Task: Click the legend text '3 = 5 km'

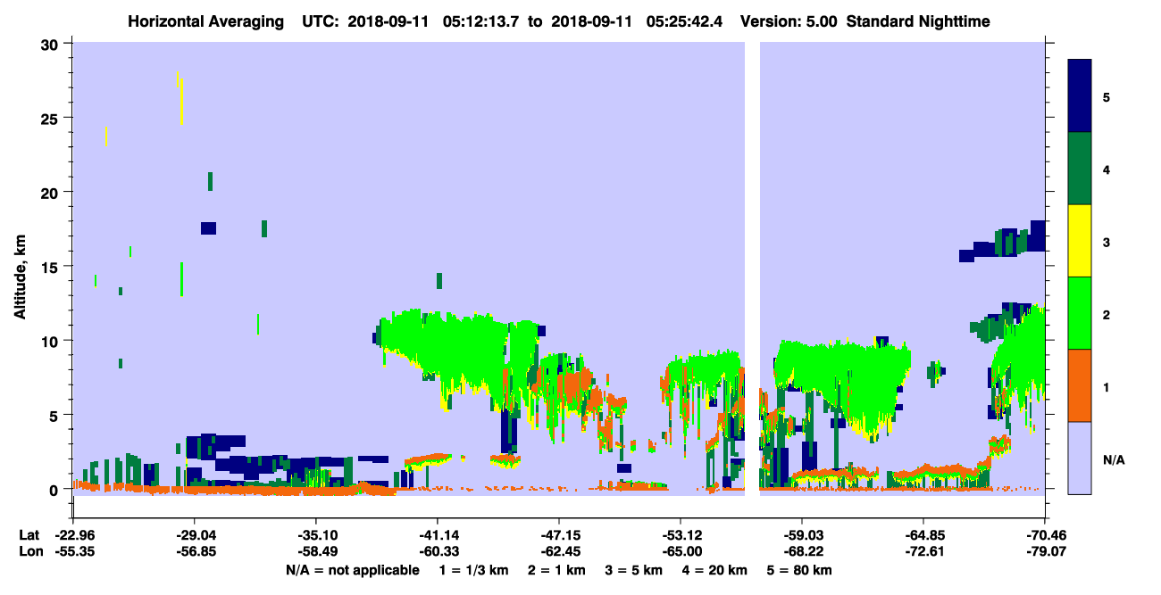Action: 633,570
